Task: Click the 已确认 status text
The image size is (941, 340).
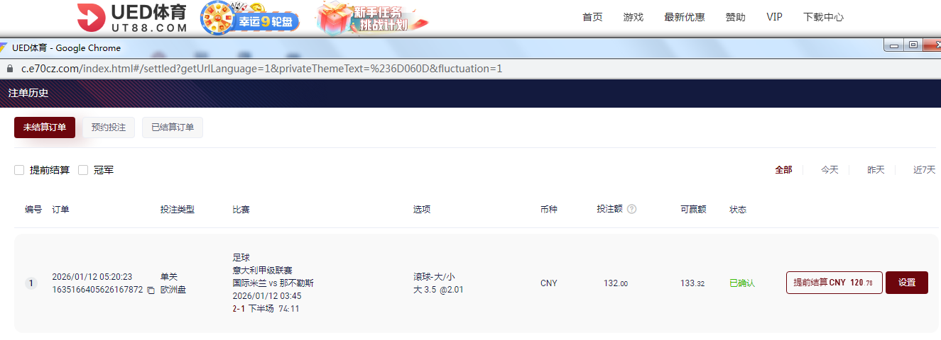Action: [742, 283]
